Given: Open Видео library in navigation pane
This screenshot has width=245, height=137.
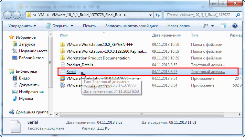Looking at the screenshot, I should pos(24,78).
